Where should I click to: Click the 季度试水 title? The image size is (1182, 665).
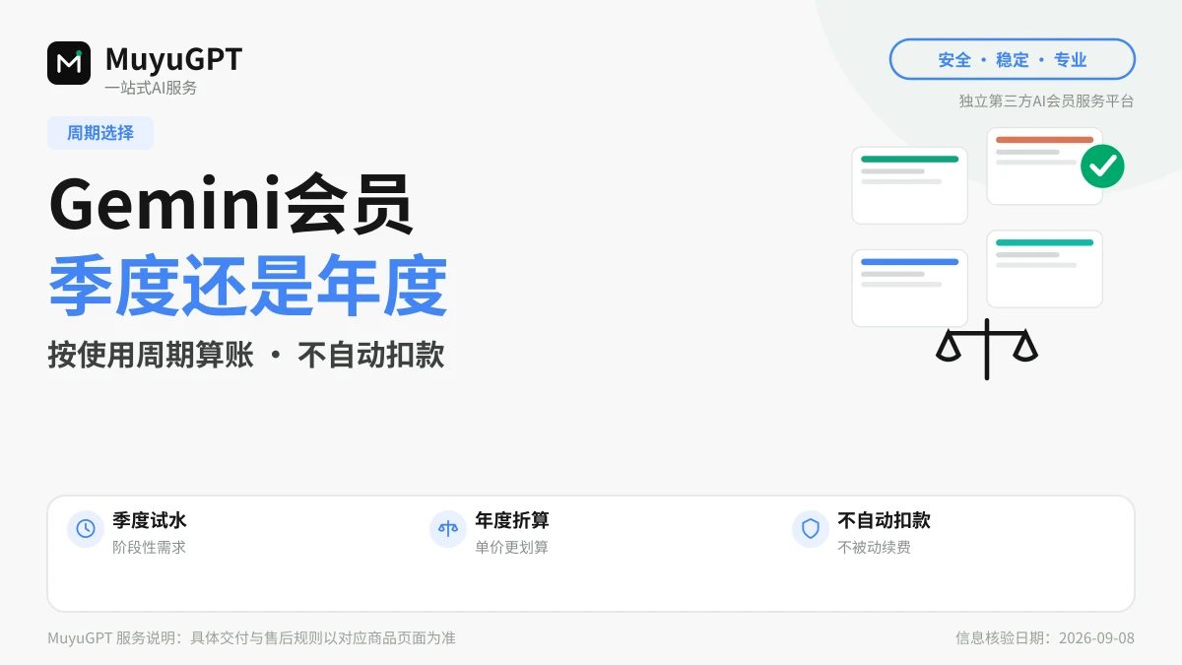click(150, 520)
